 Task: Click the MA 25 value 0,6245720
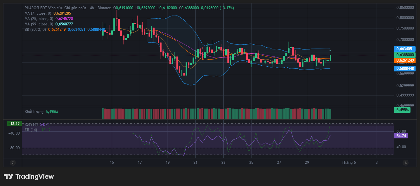pos(64,19)
